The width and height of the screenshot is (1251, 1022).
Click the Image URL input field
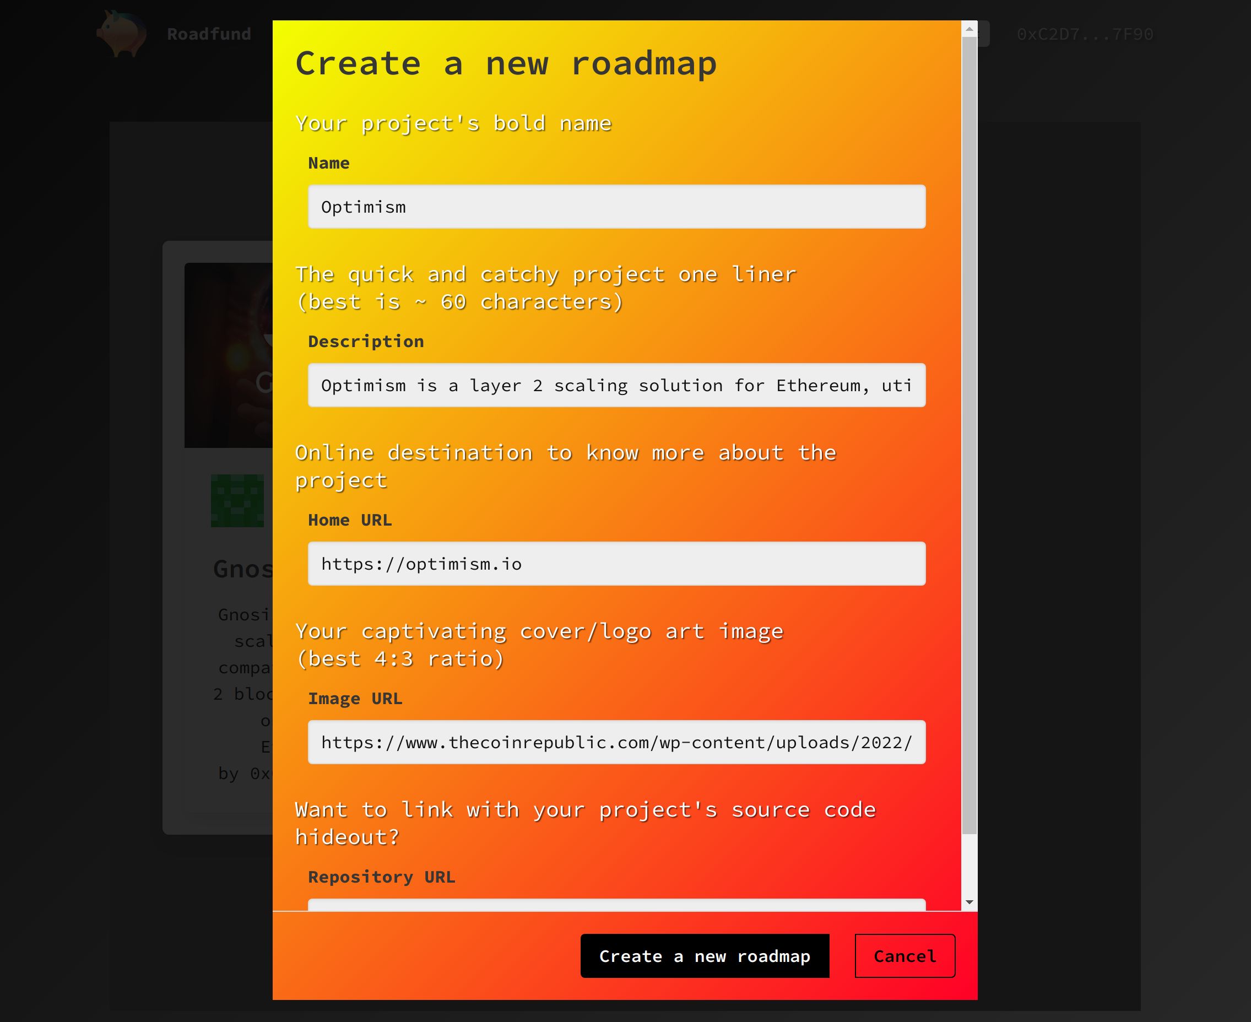point(616,742)
